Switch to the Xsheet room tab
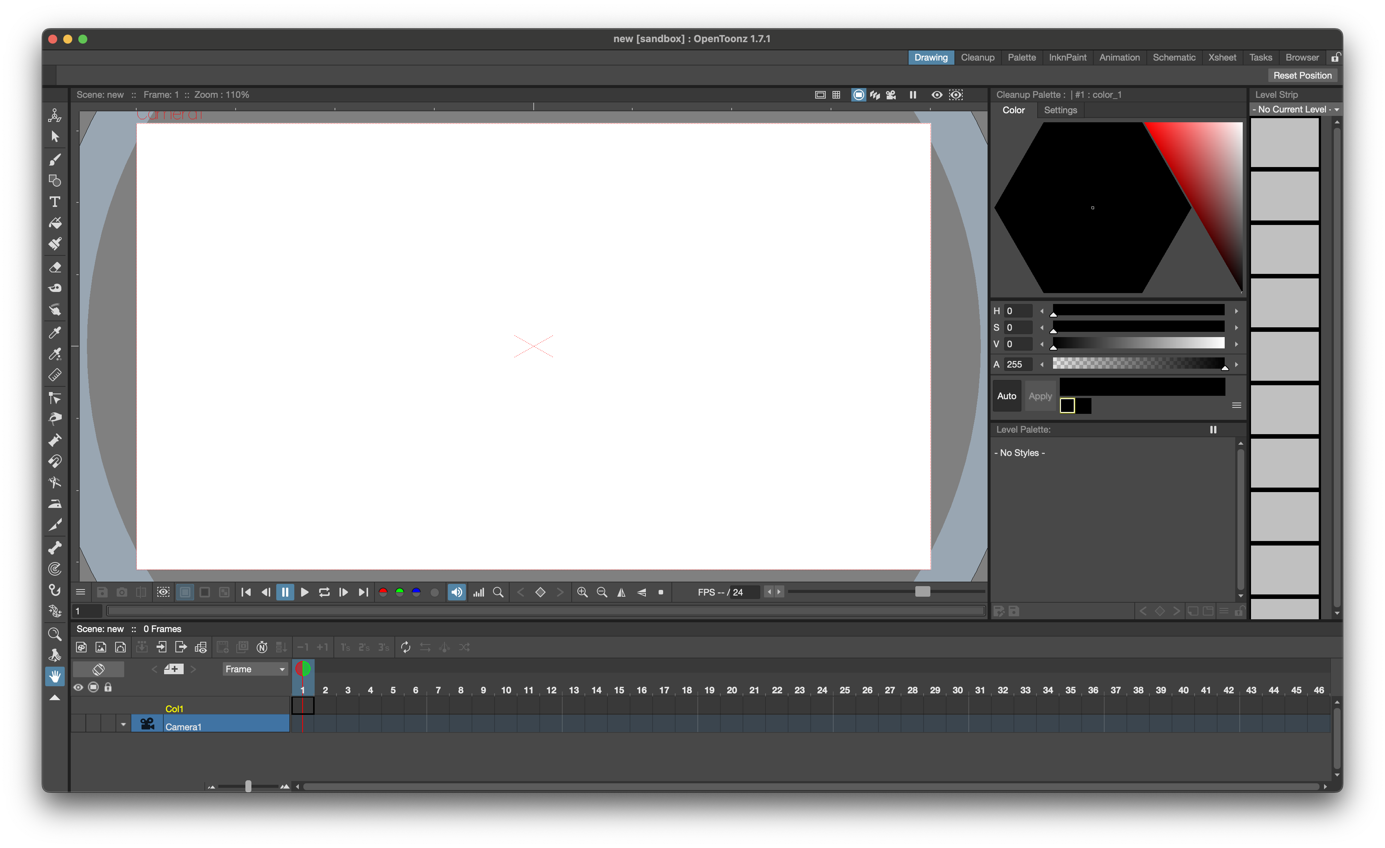The height and width of the screenshot is (848, 1385). tap(1222, 57)
